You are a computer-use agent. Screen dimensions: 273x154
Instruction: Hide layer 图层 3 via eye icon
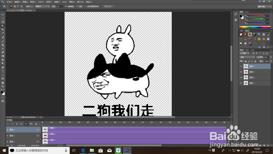pyautogui.click(x=241, y=72)
